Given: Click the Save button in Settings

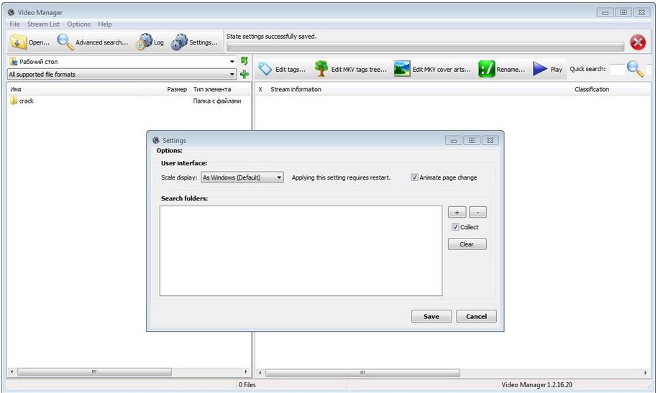Looking at the screenshot, I should [x=431, y=316].
